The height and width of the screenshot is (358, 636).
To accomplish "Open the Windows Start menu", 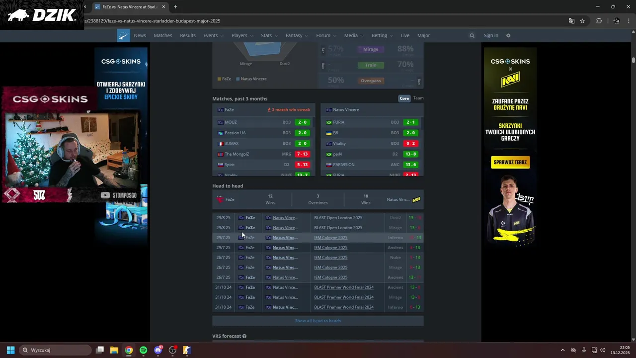I will tap(10, 350).
